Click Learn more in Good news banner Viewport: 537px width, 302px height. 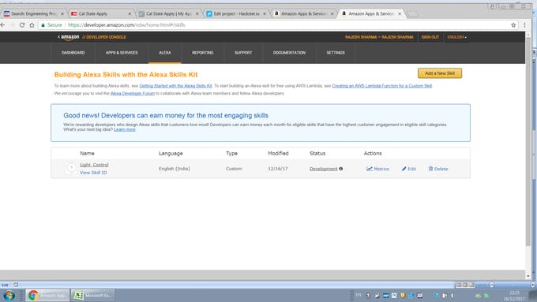(125, 129)
